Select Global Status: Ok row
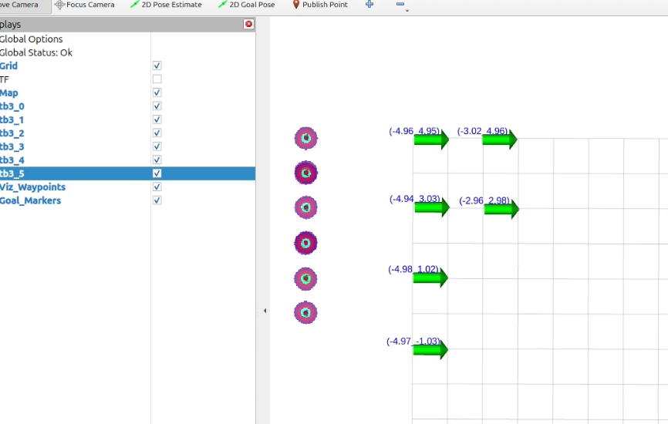Image resolution: width=668 pixels, height=424 pixels. pos(35,52)
